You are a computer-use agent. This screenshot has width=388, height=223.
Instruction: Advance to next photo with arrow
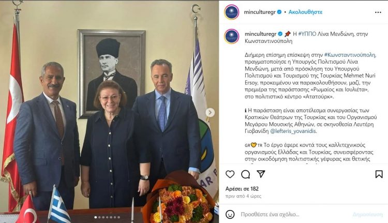click(x=210, y=113)
